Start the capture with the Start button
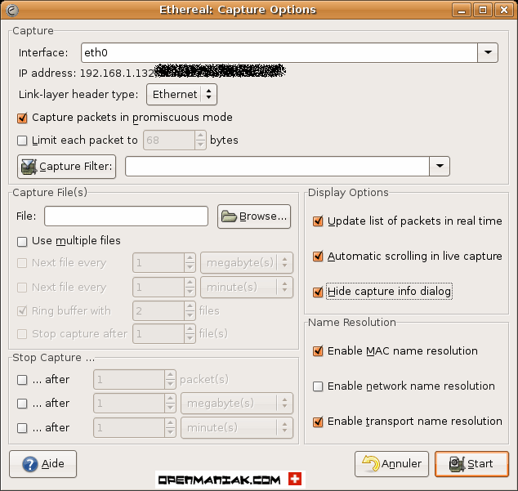The image size is (518, 491). (471, 464)
